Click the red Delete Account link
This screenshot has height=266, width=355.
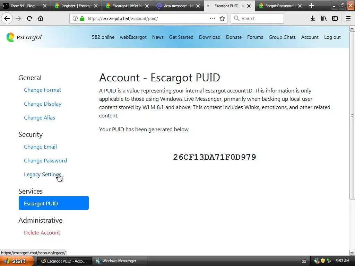[x=42, y=232]
